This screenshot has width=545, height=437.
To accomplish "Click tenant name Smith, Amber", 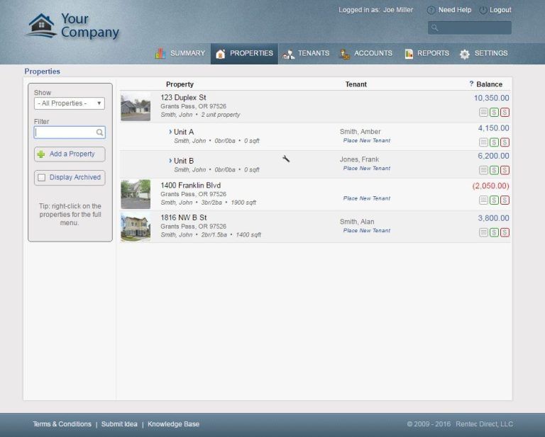I will coord(360,132).
